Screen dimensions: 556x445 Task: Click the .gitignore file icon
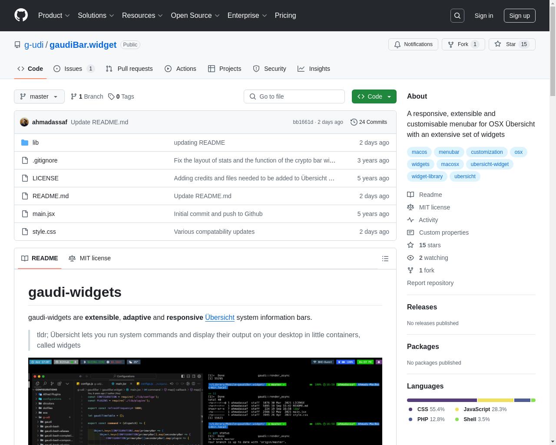pyautogui.click(x=25, y=160)
